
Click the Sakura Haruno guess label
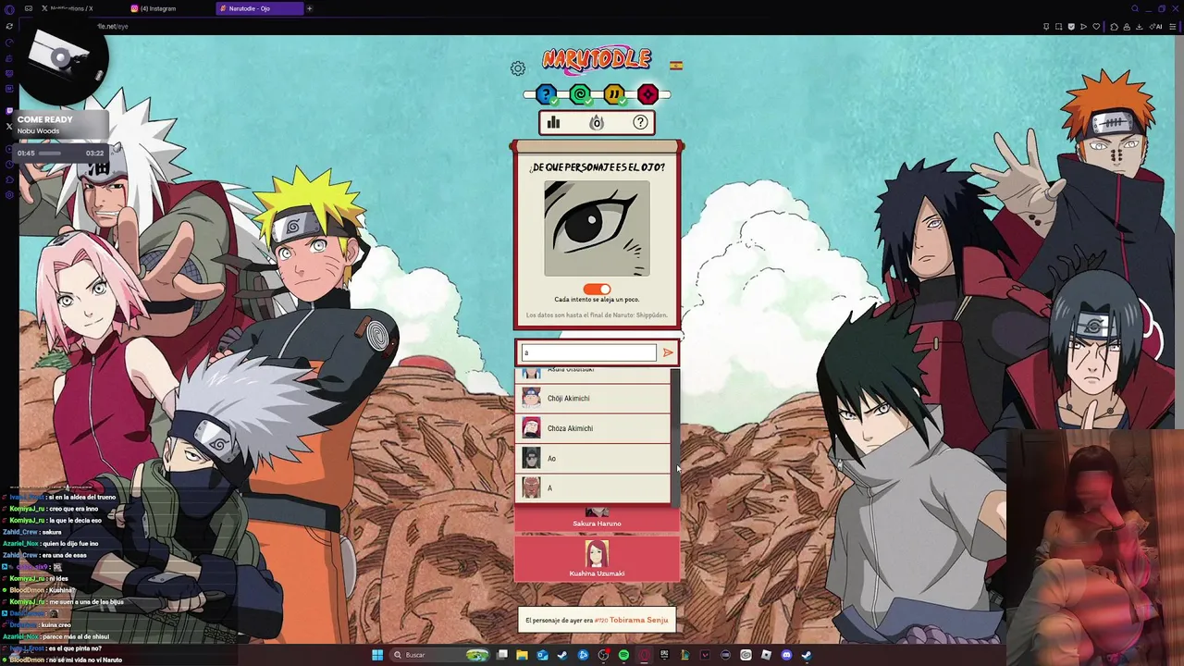[597, 524]
